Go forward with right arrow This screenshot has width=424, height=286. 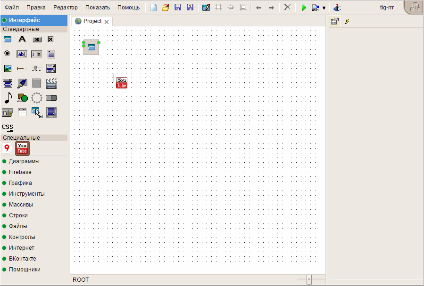[271, 8]
